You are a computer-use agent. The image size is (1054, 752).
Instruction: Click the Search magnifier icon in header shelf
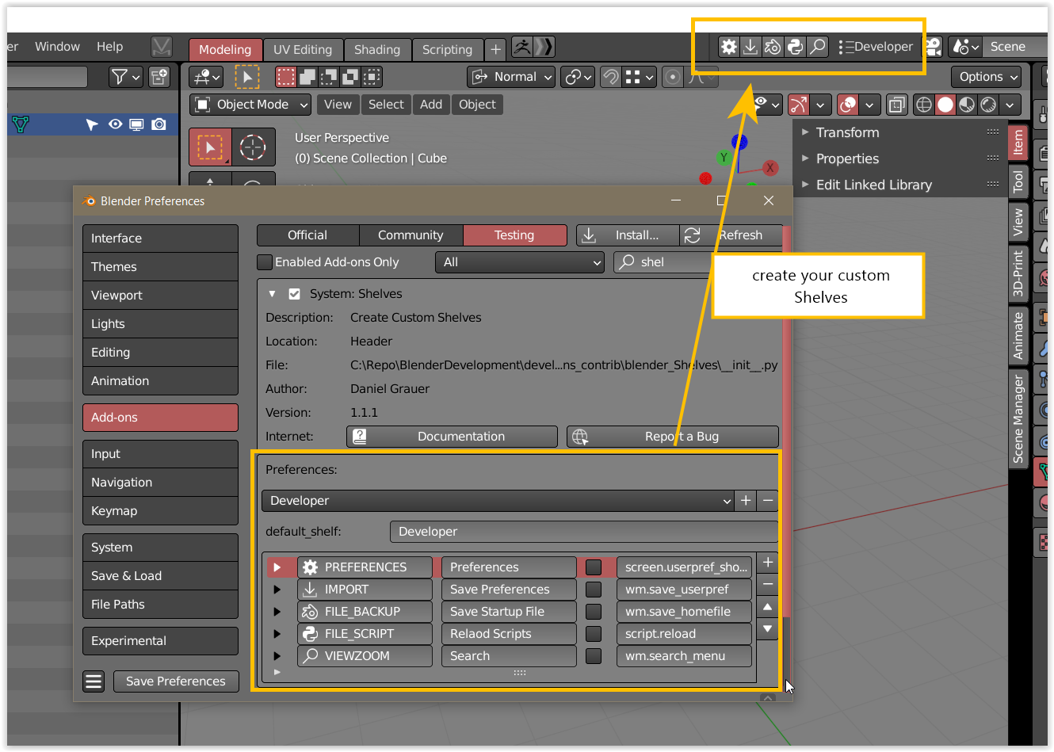click(817, 47)
